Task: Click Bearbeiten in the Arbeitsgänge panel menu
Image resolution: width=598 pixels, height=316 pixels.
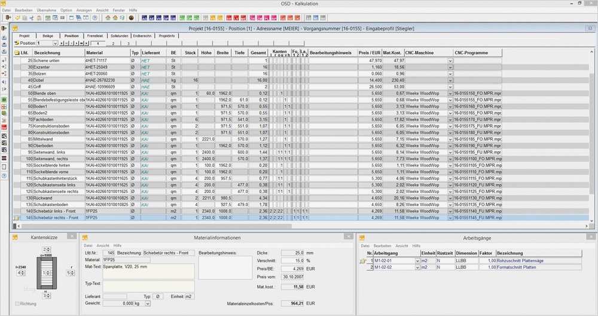Action: [382, 246]
